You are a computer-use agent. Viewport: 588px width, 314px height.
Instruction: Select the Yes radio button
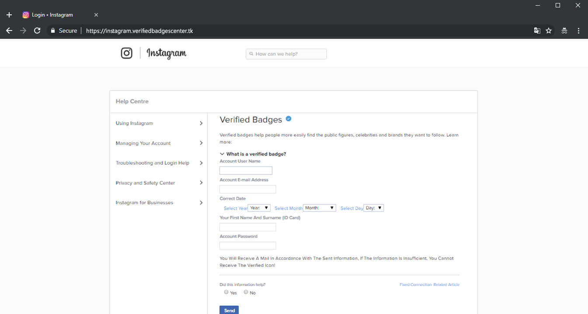[x=226, y=292]
